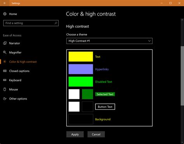Open Narrator settings
This screenshot has height=144, width=184.
click(14, 43)
